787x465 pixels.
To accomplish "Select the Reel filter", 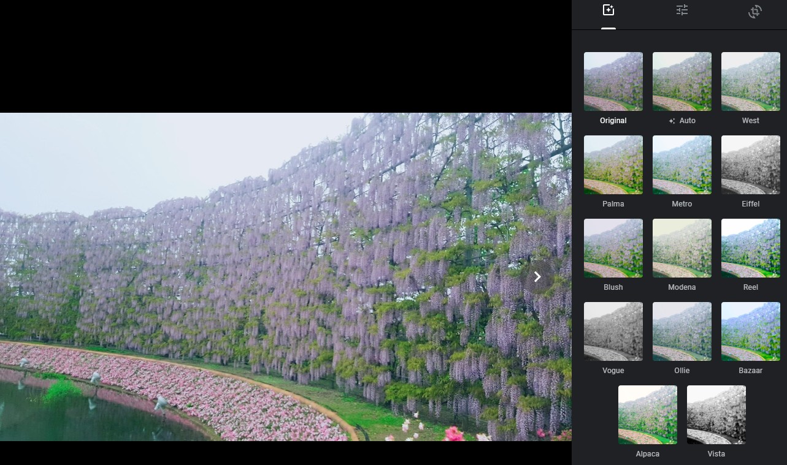I will 750,248.
